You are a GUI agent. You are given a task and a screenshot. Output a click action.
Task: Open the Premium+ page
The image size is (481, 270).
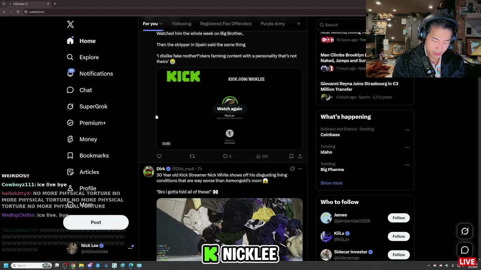86,123
